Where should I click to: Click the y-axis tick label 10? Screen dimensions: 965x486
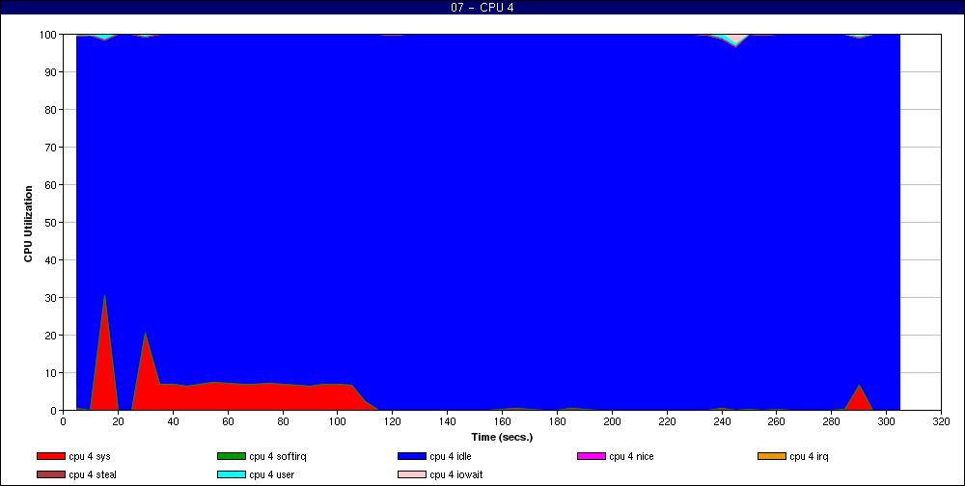(x=52, y=373)
